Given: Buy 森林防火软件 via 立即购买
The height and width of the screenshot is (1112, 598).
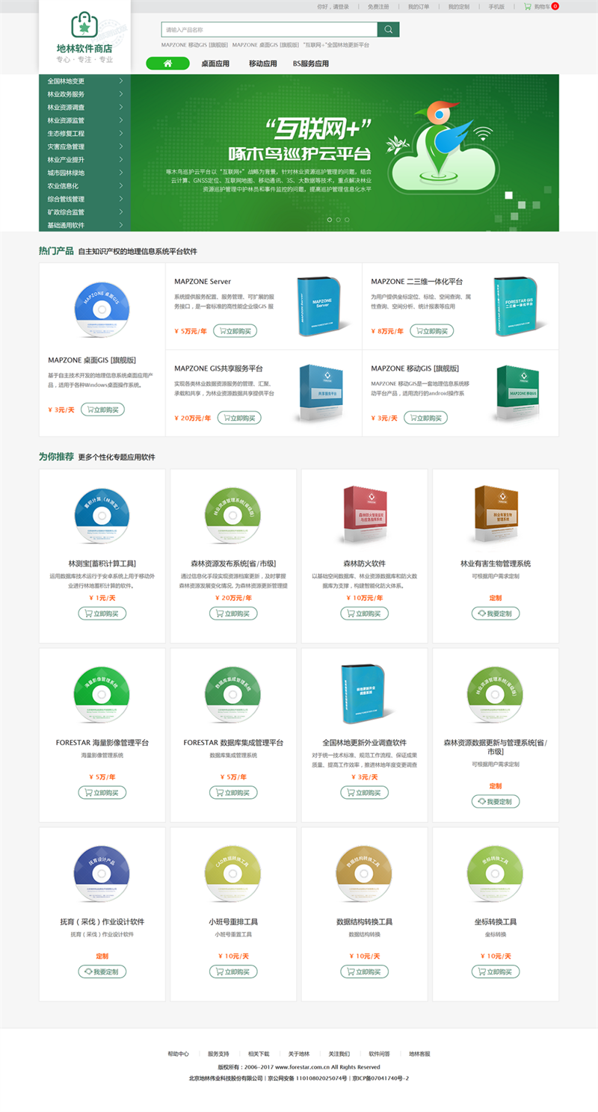Looking at the screenshot, I should coord(365,614).
